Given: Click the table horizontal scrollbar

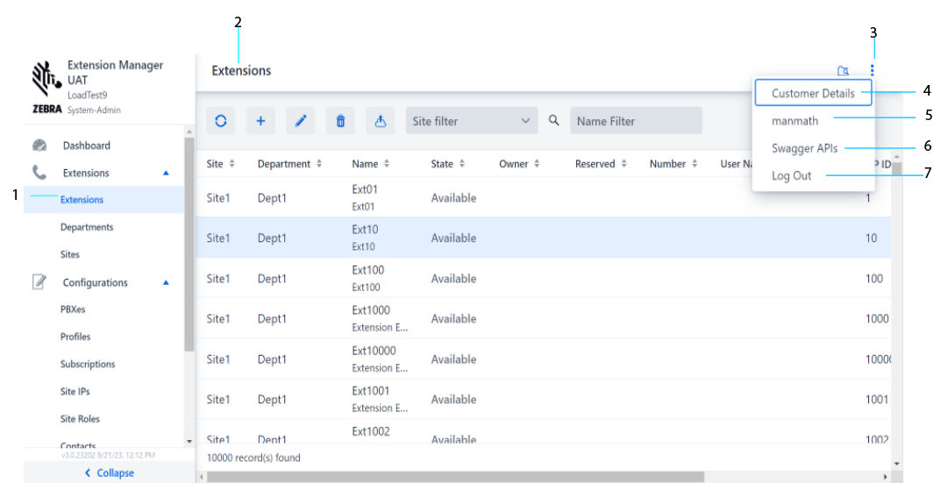Looking at the screenshot, I should click(x=454, y=477).
